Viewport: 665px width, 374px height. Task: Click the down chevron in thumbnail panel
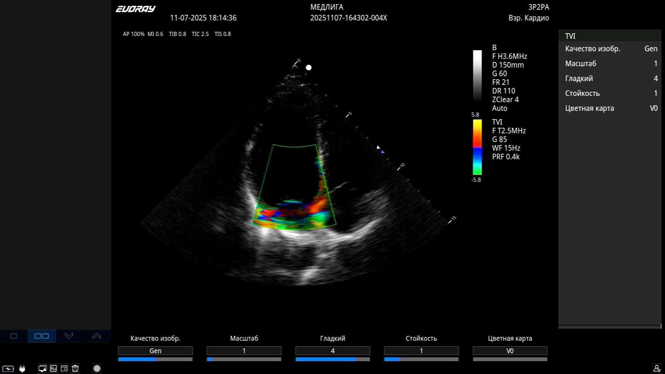click(69, 336)
